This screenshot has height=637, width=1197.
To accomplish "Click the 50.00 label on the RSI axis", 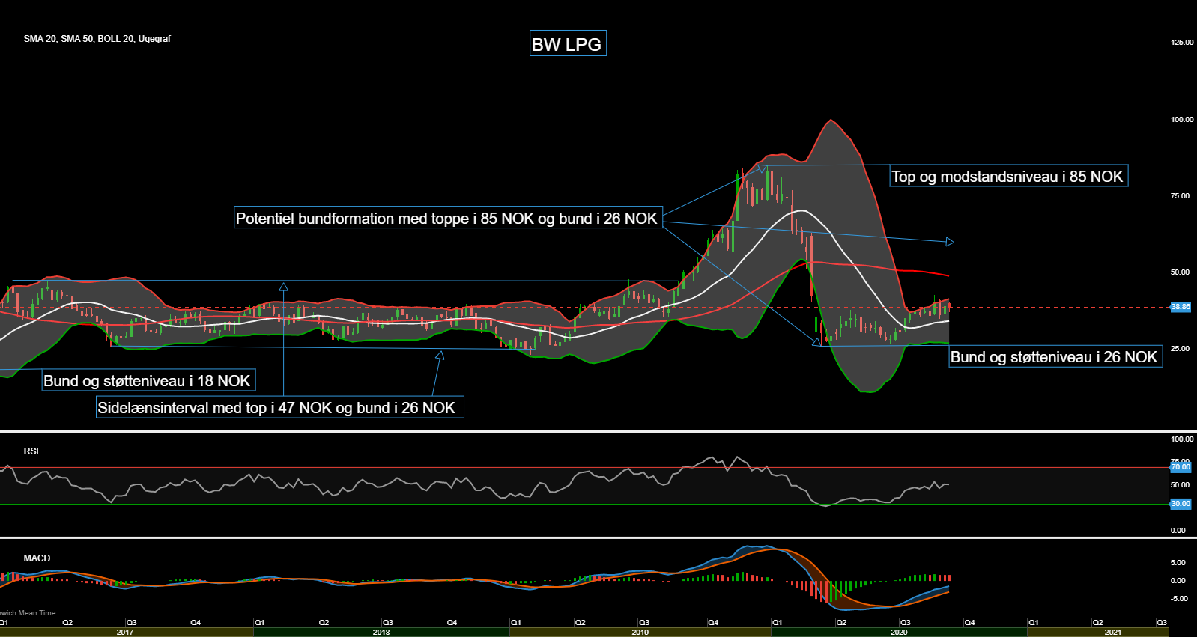I will (x=1180, y=485).
